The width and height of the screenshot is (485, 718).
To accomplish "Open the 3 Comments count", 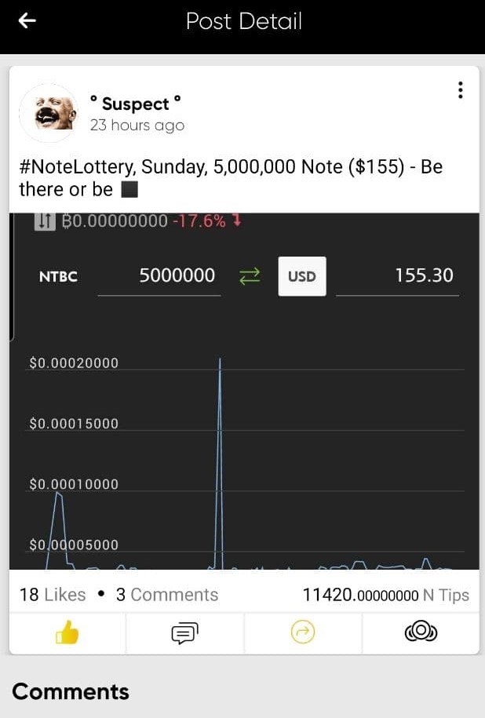I will [x=167, y=595].
